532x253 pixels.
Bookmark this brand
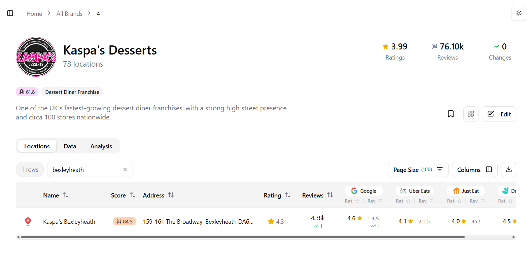click(x=451, y=114)
